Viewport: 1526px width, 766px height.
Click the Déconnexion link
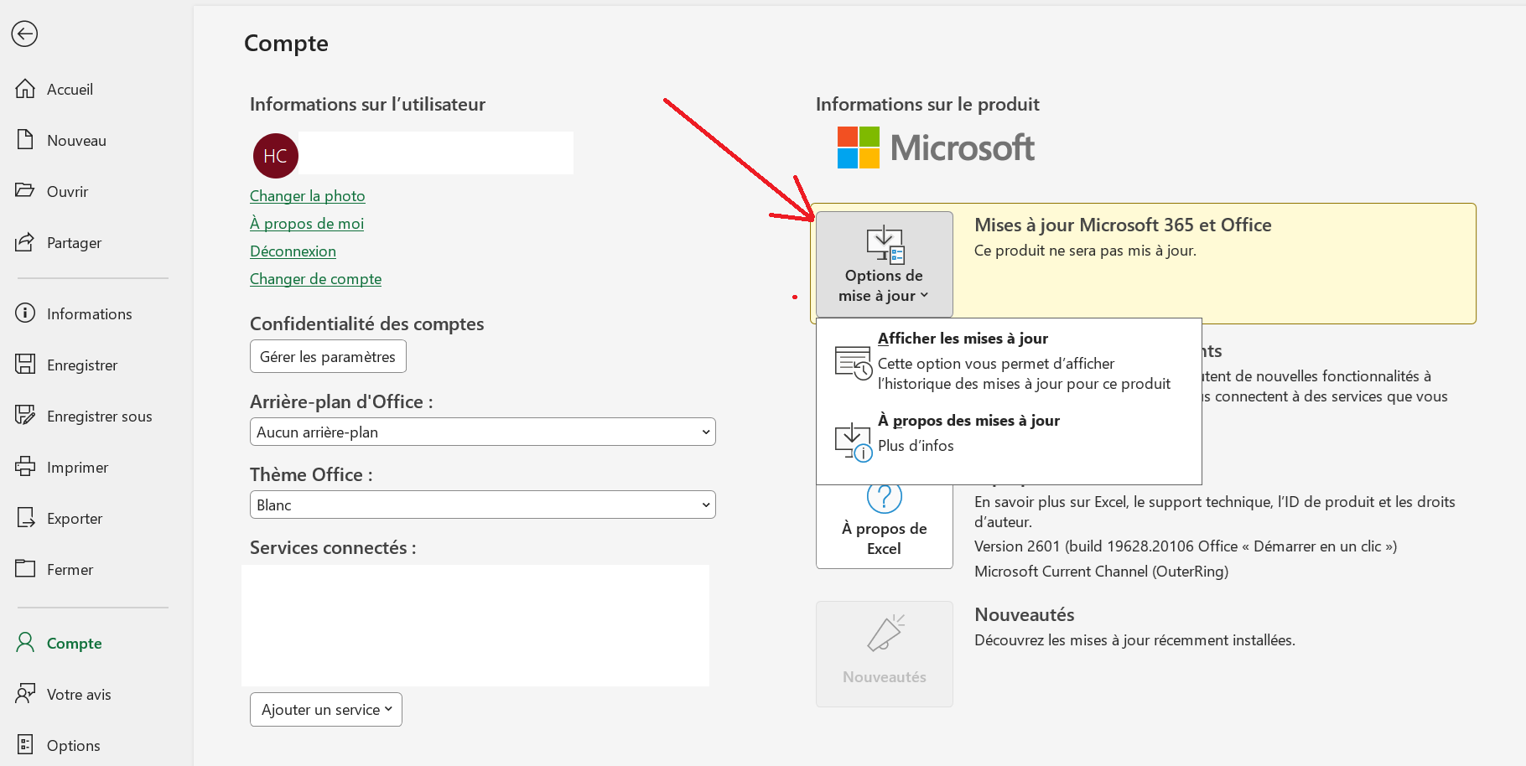pyautogui.click(x=293, y=251)
